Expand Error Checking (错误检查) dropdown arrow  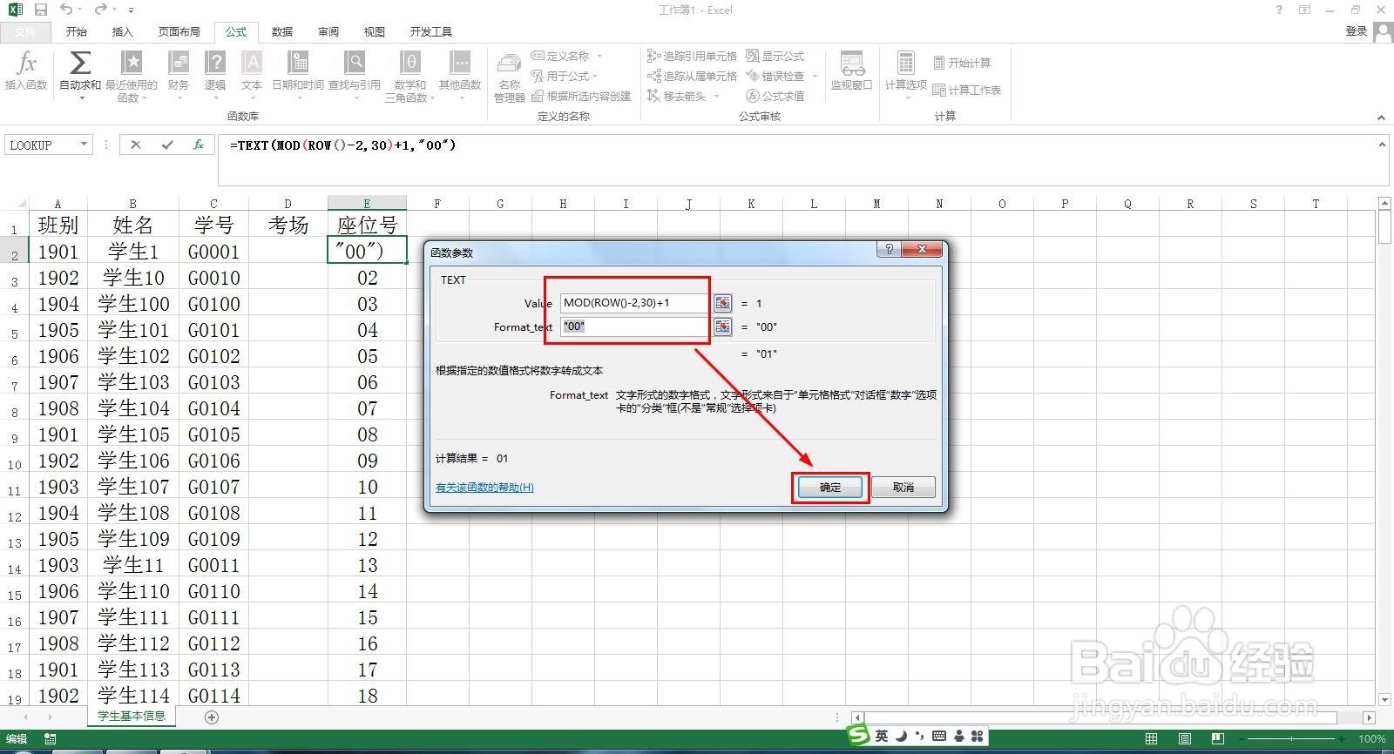[x=815, y=76]
